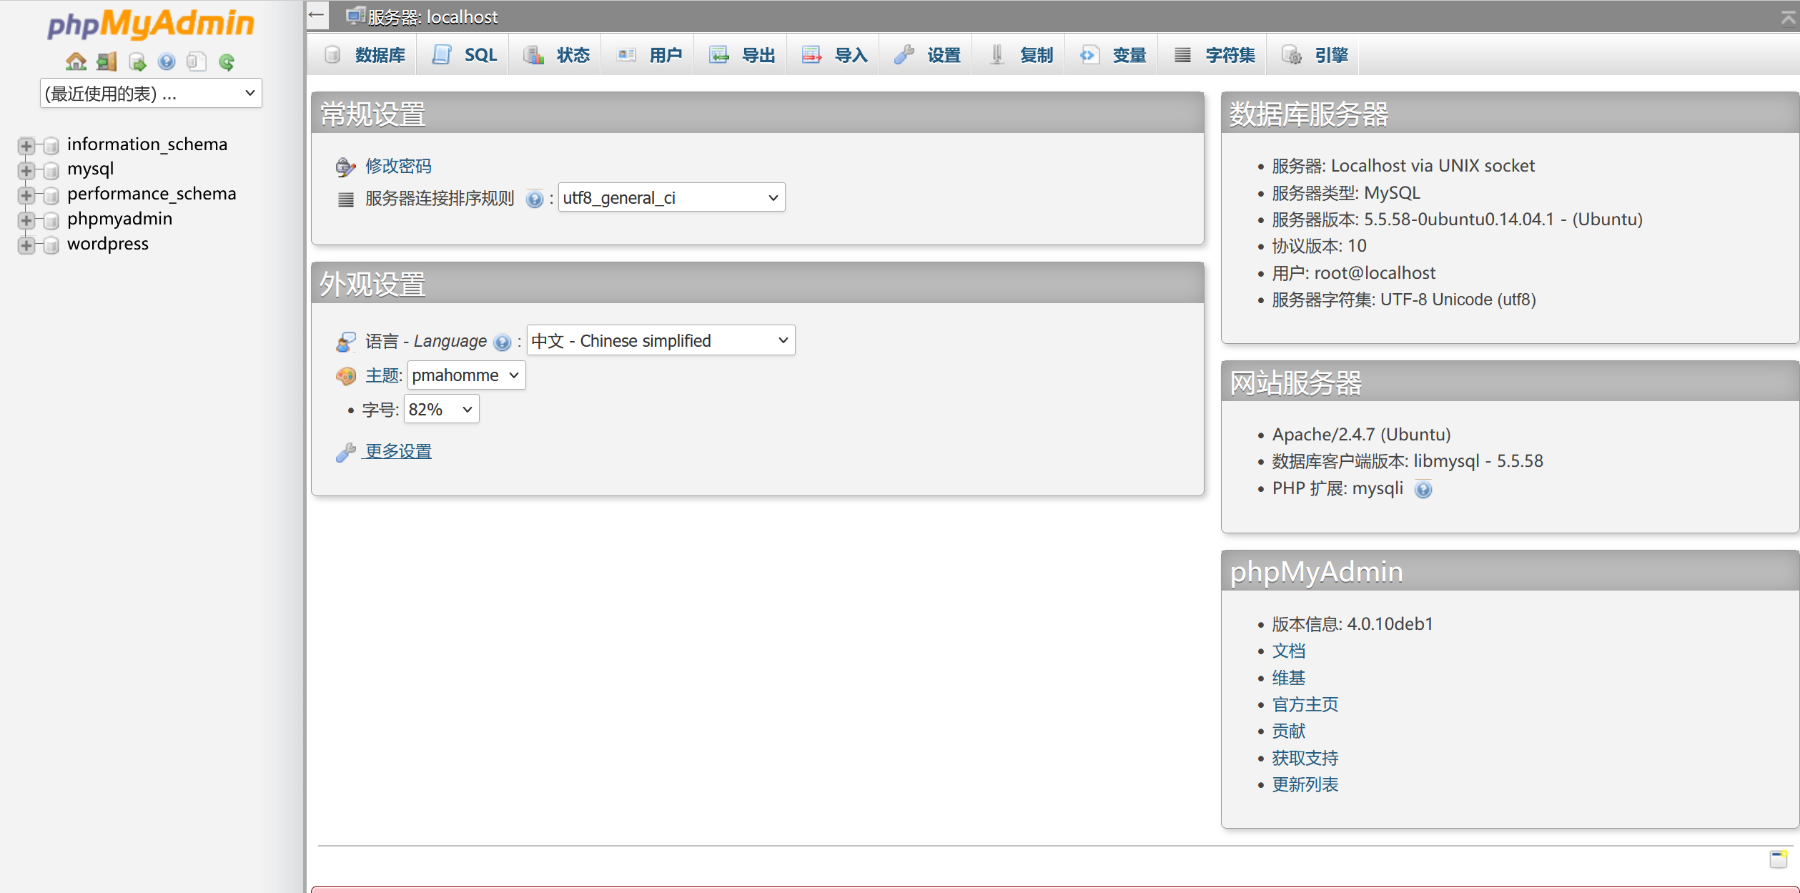
Task: Select the mysql database name
Action: pyautogui.click(x=91, y=169)
